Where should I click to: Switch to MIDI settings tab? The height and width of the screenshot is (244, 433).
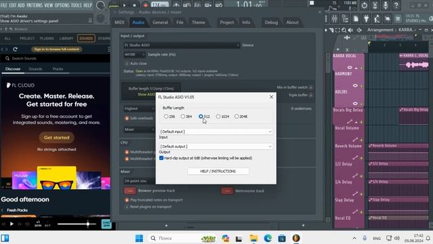[x=119, y=22]
